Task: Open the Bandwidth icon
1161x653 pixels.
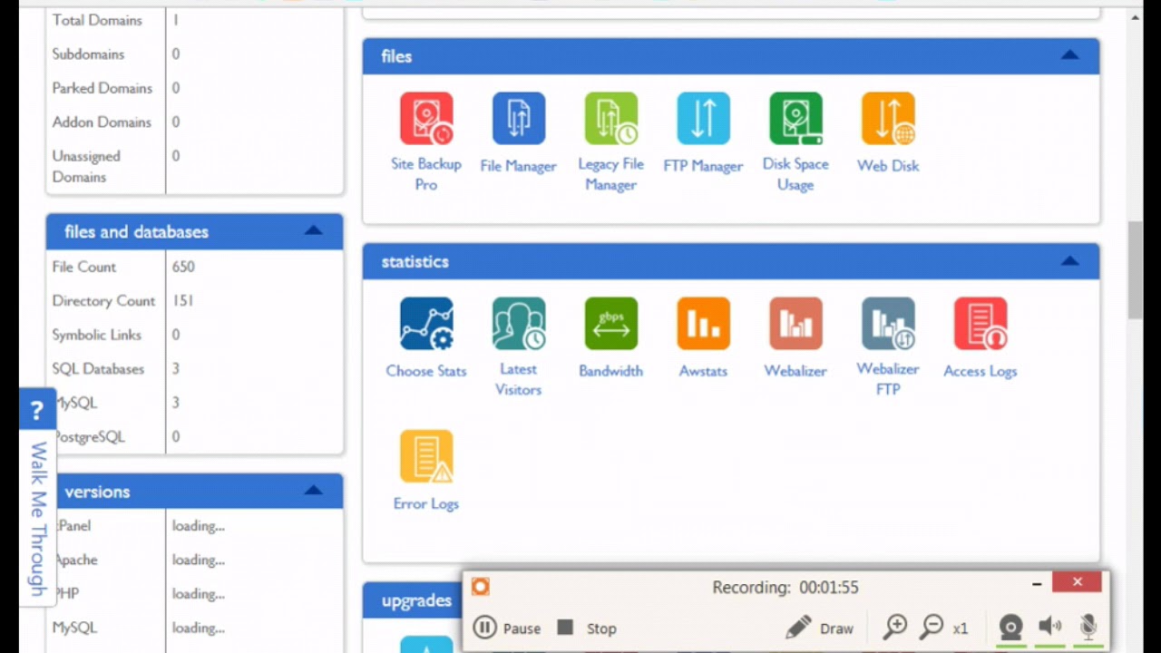Action: [x=611, y=324]
